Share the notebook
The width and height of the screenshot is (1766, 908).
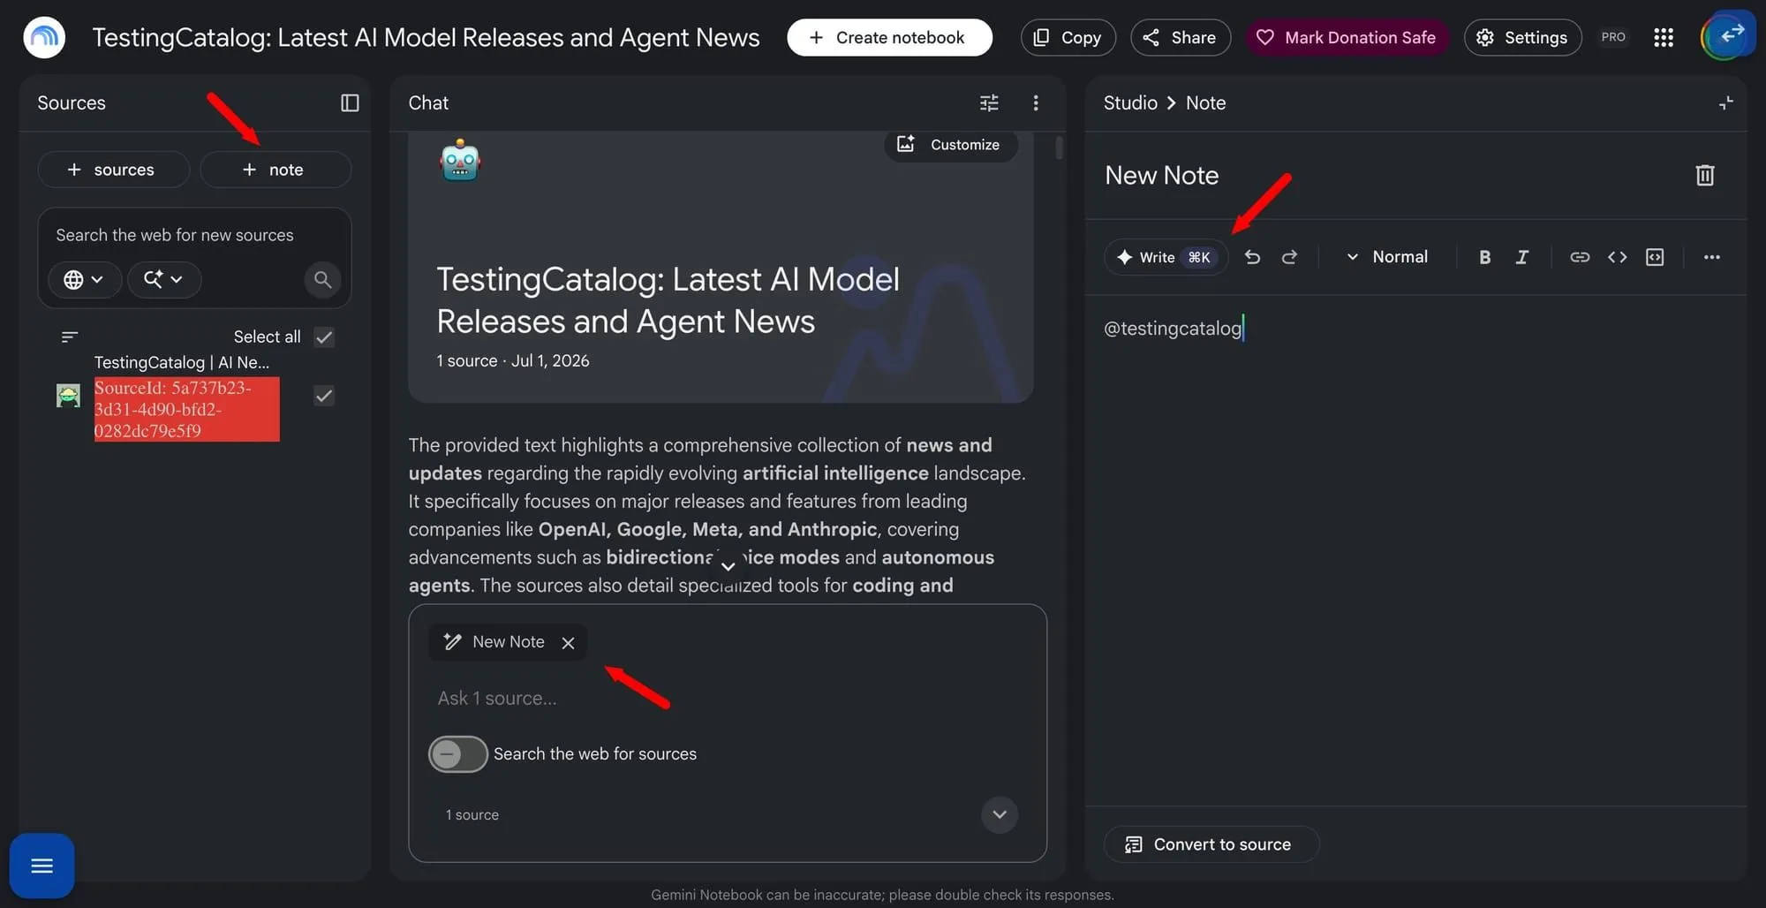(1180, 37)
